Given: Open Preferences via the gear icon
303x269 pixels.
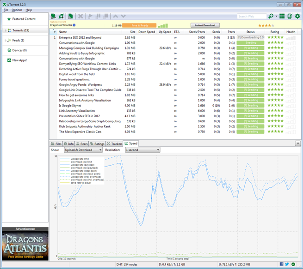Looking at the screenshot, I should click(x=297, y=16).
